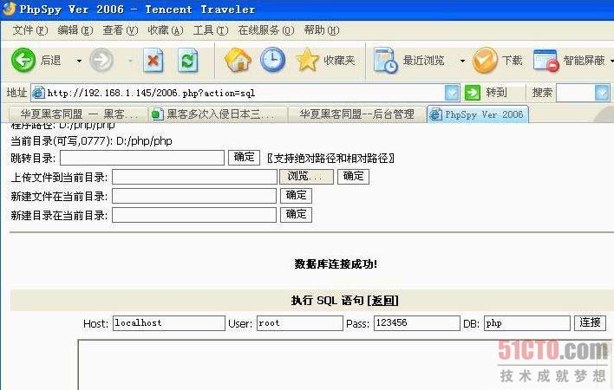Click 当前目录(可写,0777) path text
614x390 pixels.
coord(91,140)
